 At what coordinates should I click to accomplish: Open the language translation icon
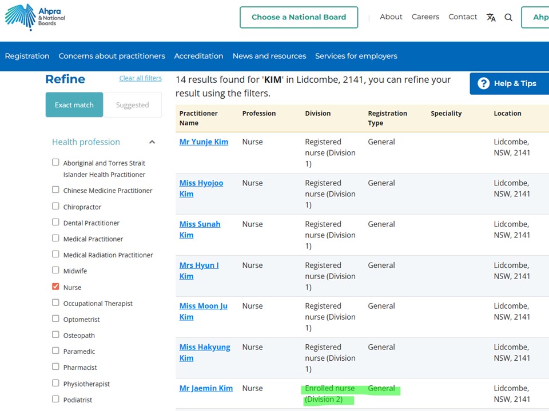[491, 17]
